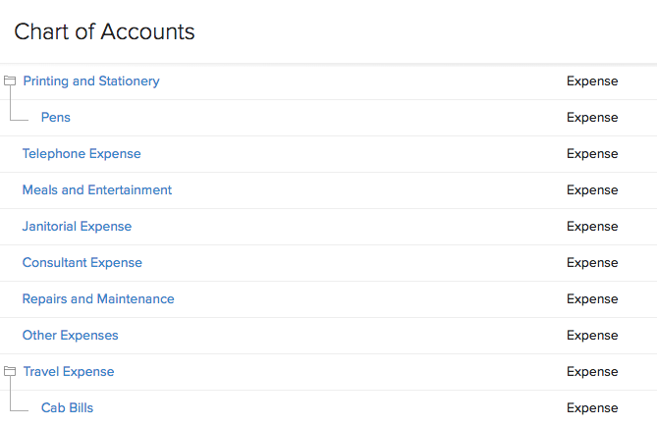657x426 pixels.
Task: Click the Expense type for Janitorial Expense
Action: pos(592,227)
